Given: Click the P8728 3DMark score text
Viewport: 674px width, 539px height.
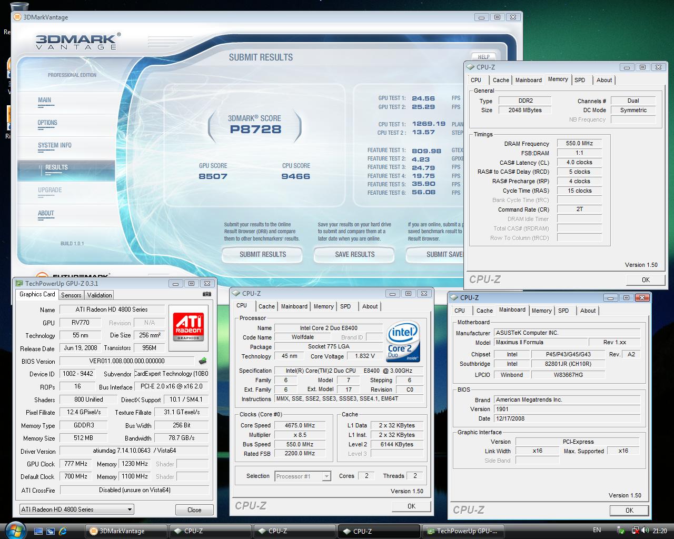Looking at the screenshot, I should coord(255,129).
